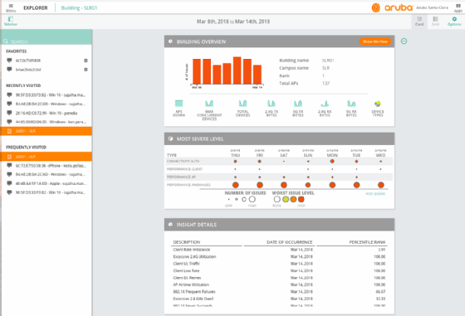This screenshot has width=465, height=316.
Task: Click the Insight Details header icon
Action: [x=170, y=225]
